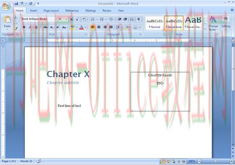Click the Paste icon in Clipboard
This screenshot has width=235, height=165.
(x=7, y=20)
